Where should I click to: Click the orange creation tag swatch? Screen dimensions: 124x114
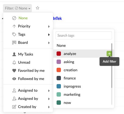59,70
